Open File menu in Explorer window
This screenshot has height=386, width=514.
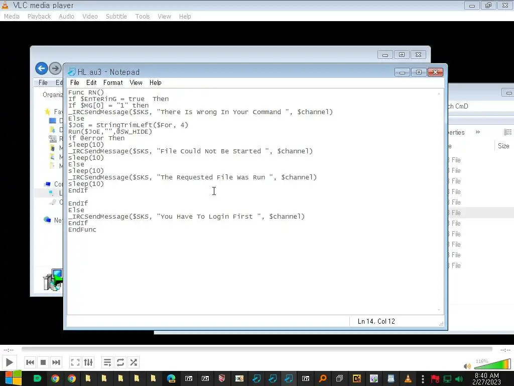coord(43,83)
